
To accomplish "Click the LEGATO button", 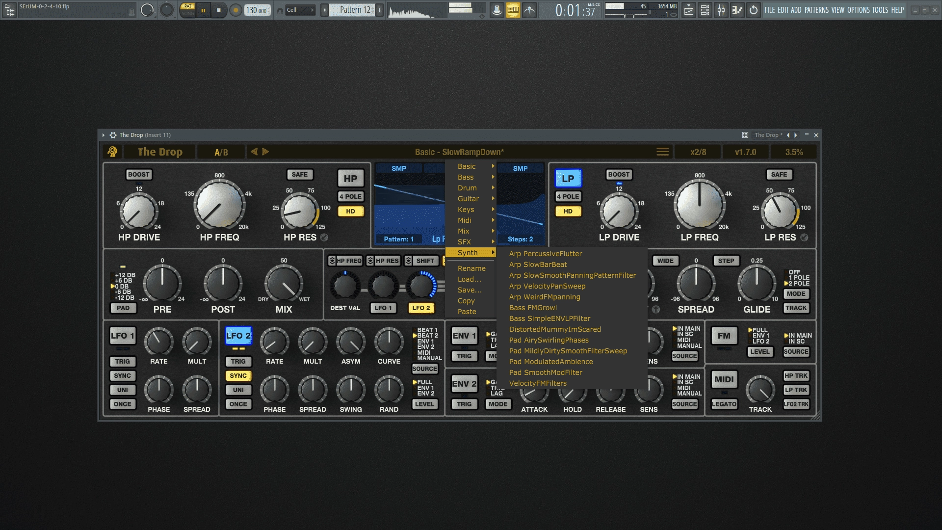I will coord(724,404).
